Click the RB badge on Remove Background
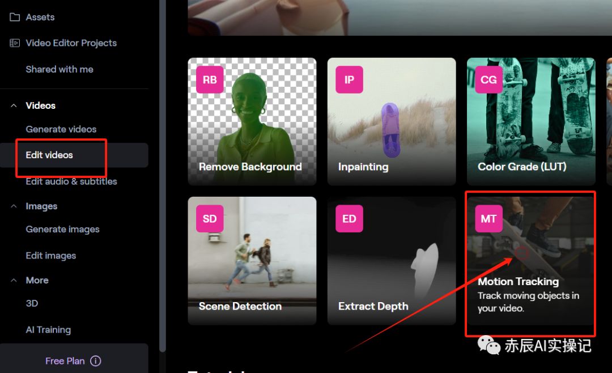The height and width of the screenshot is (373, 612). (210, 80)
